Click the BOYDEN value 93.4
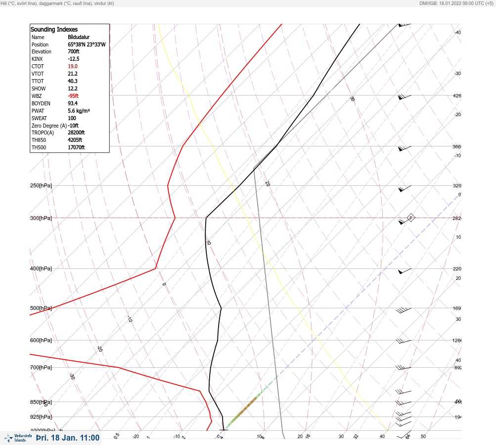496x445 pixels. [72, 103]
